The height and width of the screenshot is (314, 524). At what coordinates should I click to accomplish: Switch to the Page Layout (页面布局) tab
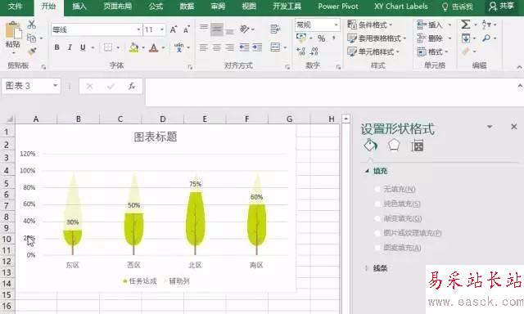tap(117, 7)
